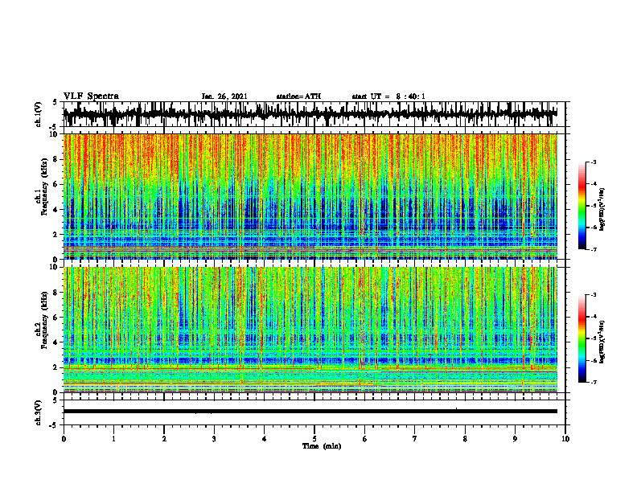The height and width of the screenshot is (492, 637).
Task: Select the "start UT = 8 : 40: 1" text
Action: tap(388, 96)
